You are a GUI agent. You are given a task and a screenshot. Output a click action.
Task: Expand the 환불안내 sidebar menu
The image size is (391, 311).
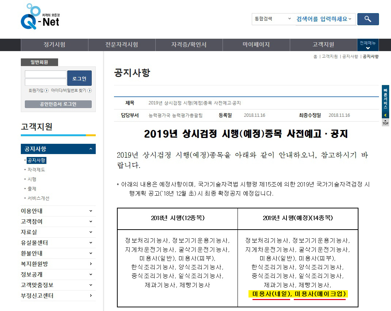tap(91, 253)
